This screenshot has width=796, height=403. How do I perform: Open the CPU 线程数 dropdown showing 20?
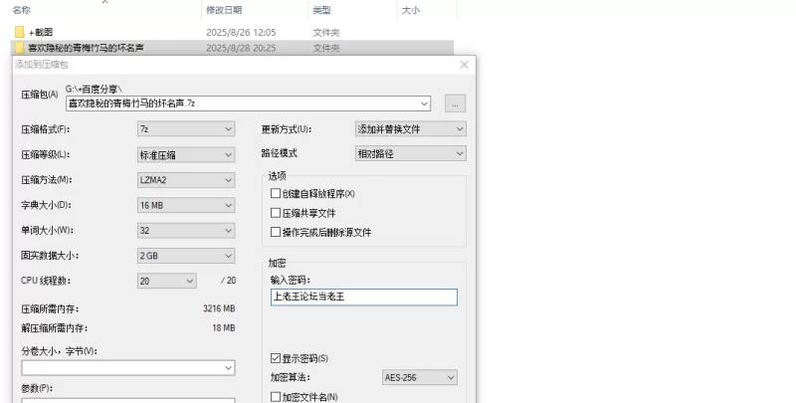(166, 281)
